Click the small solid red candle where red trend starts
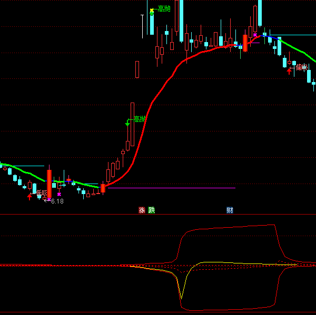This screenshot has width=316, height=315. 103,188
